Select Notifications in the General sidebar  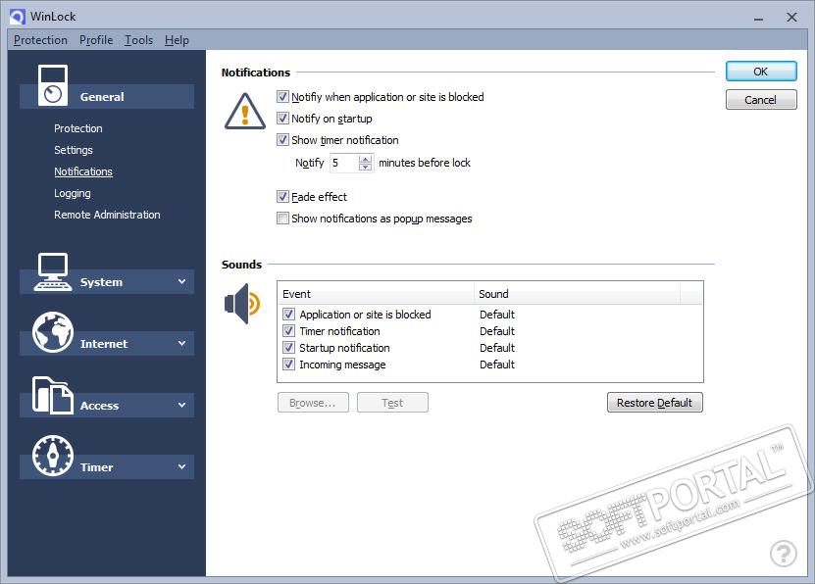coord(83,171)
